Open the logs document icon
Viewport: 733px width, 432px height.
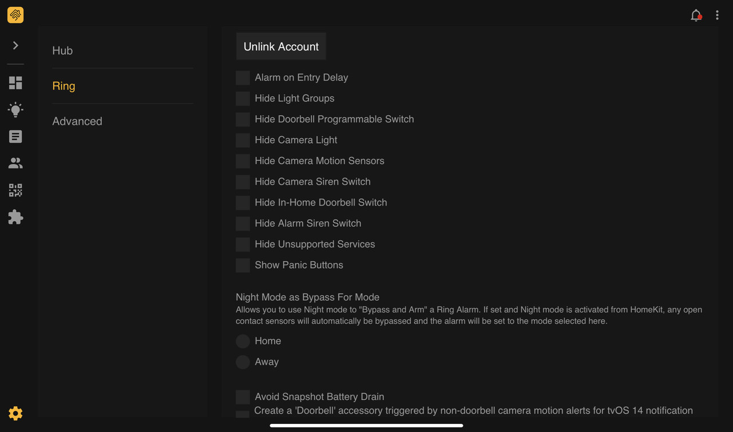point(15,136)
